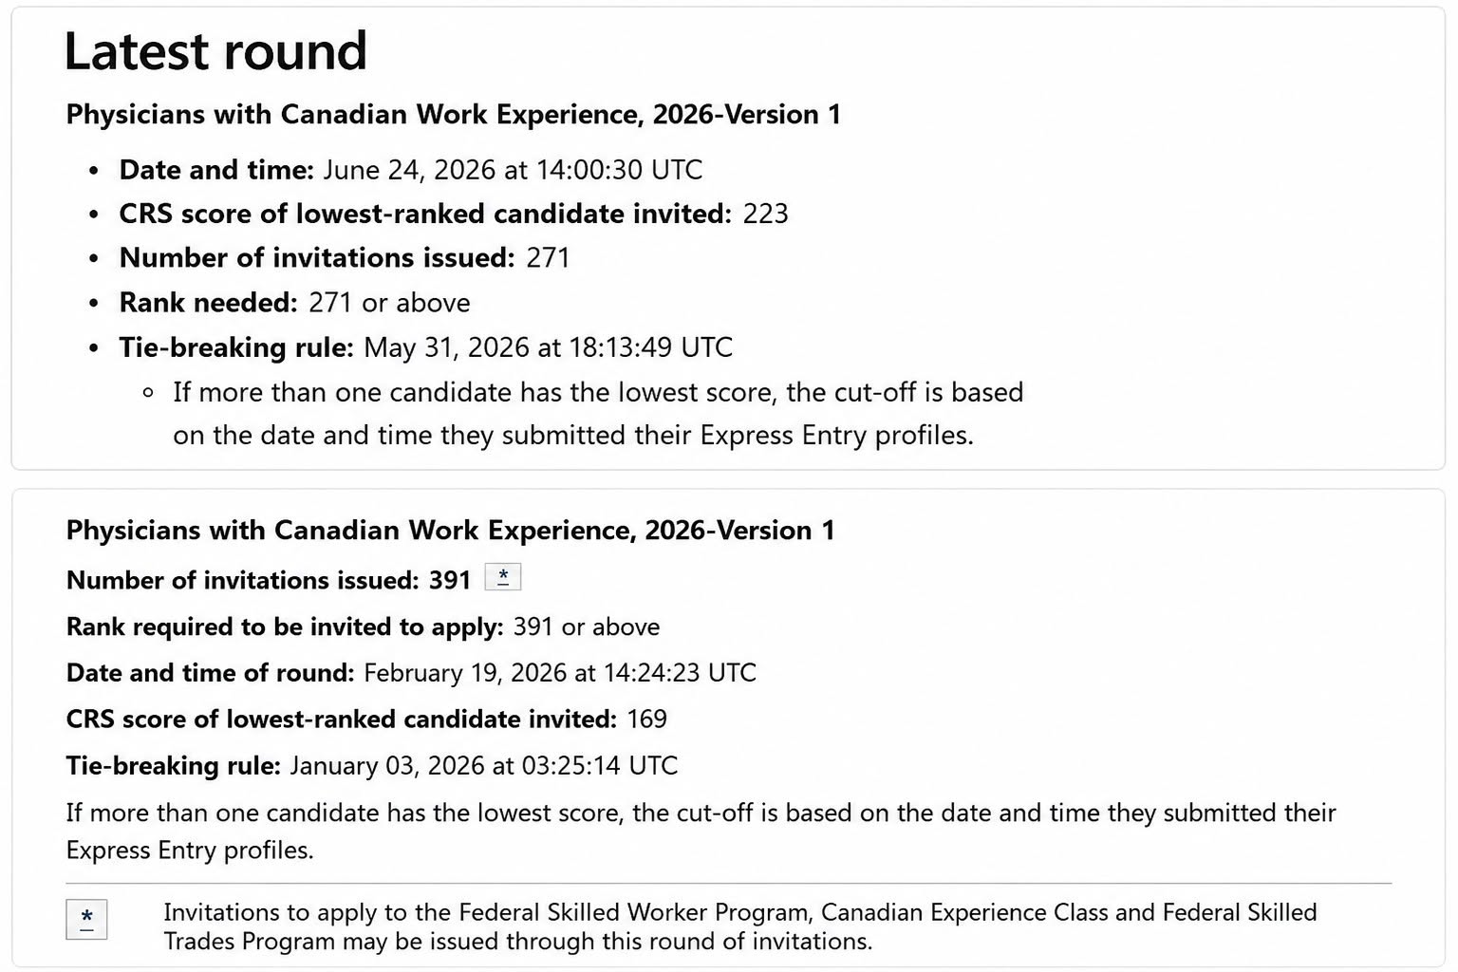Click the indented cut-off explanation sub-bullet
1458x972 pixels.
tap(598, 414)
